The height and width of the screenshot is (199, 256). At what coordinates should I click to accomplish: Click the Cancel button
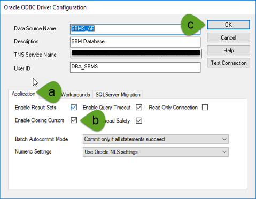[228, 37]
